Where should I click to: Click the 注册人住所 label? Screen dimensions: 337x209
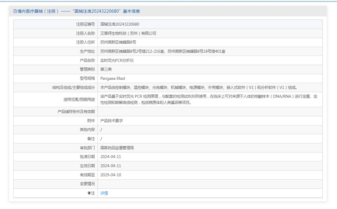(85, 42)
